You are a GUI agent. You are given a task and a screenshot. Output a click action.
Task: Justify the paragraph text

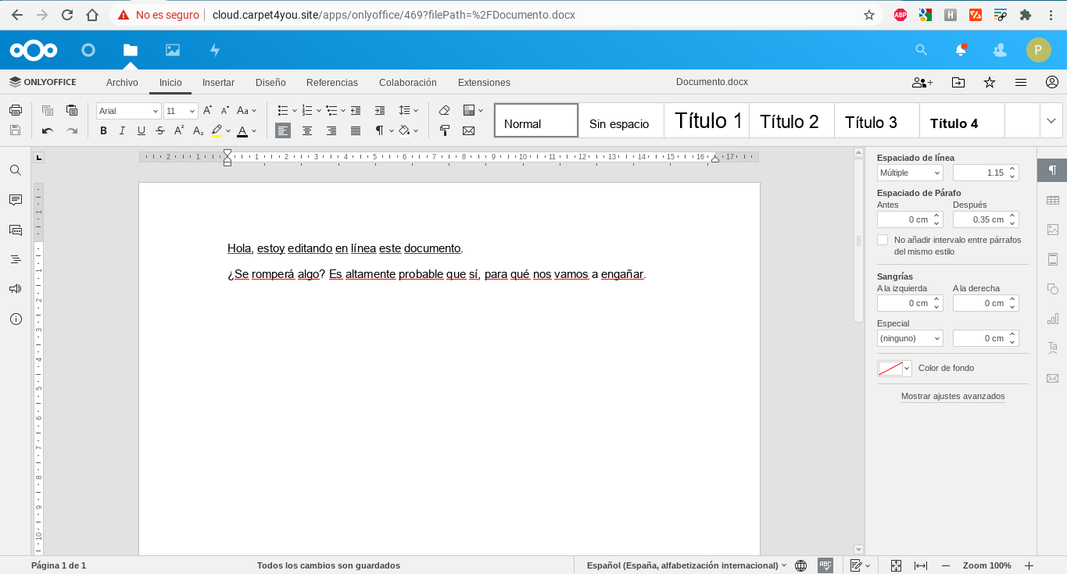pyautogui.click(x=356, y=130)
